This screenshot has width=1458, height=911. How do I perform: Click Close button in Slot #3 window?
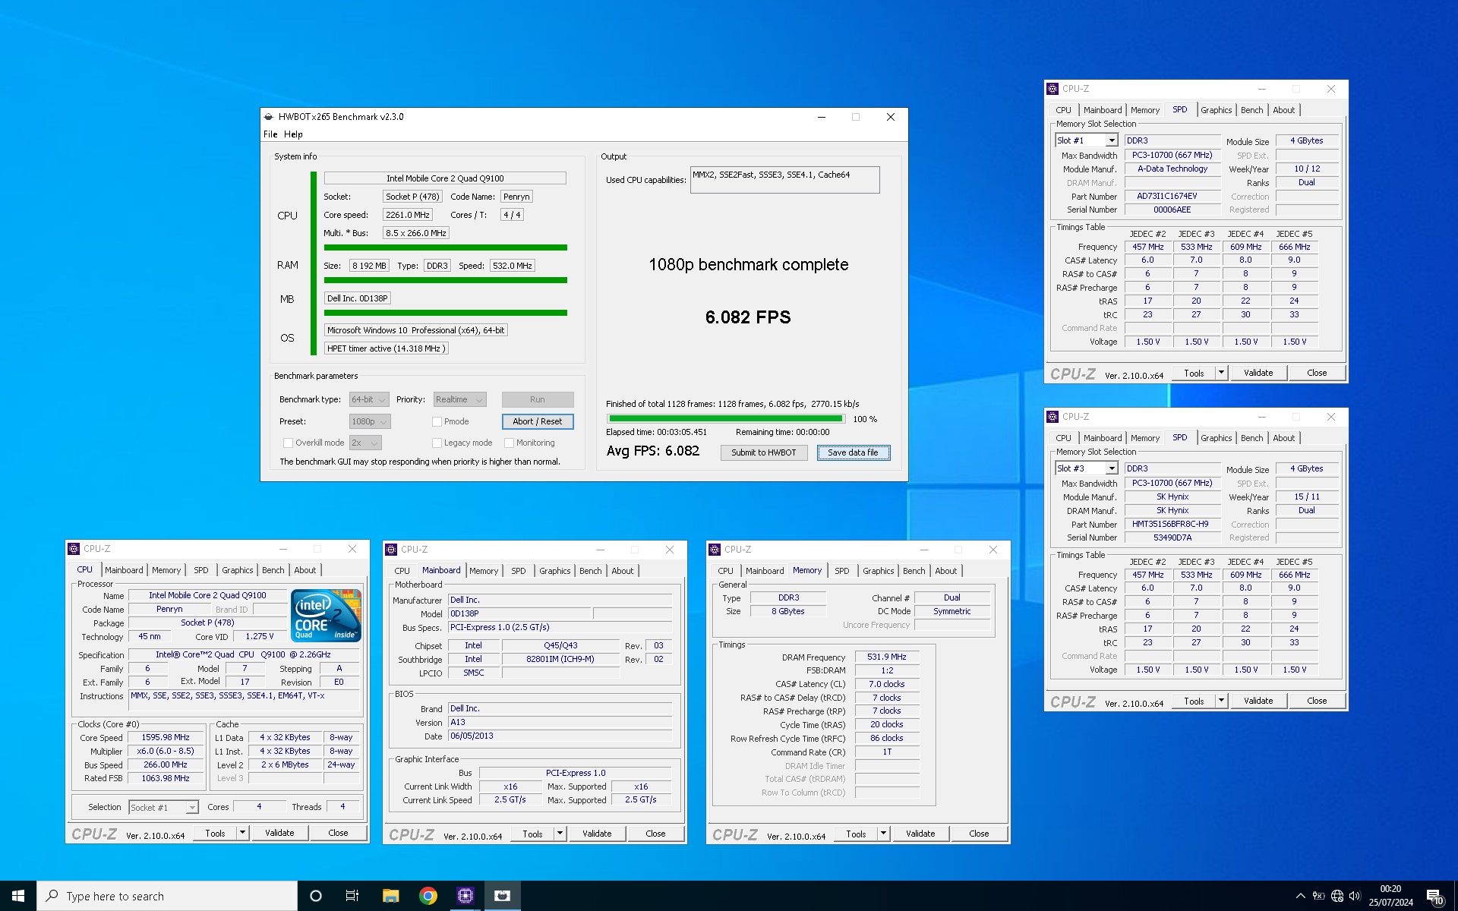point(1317,701)
